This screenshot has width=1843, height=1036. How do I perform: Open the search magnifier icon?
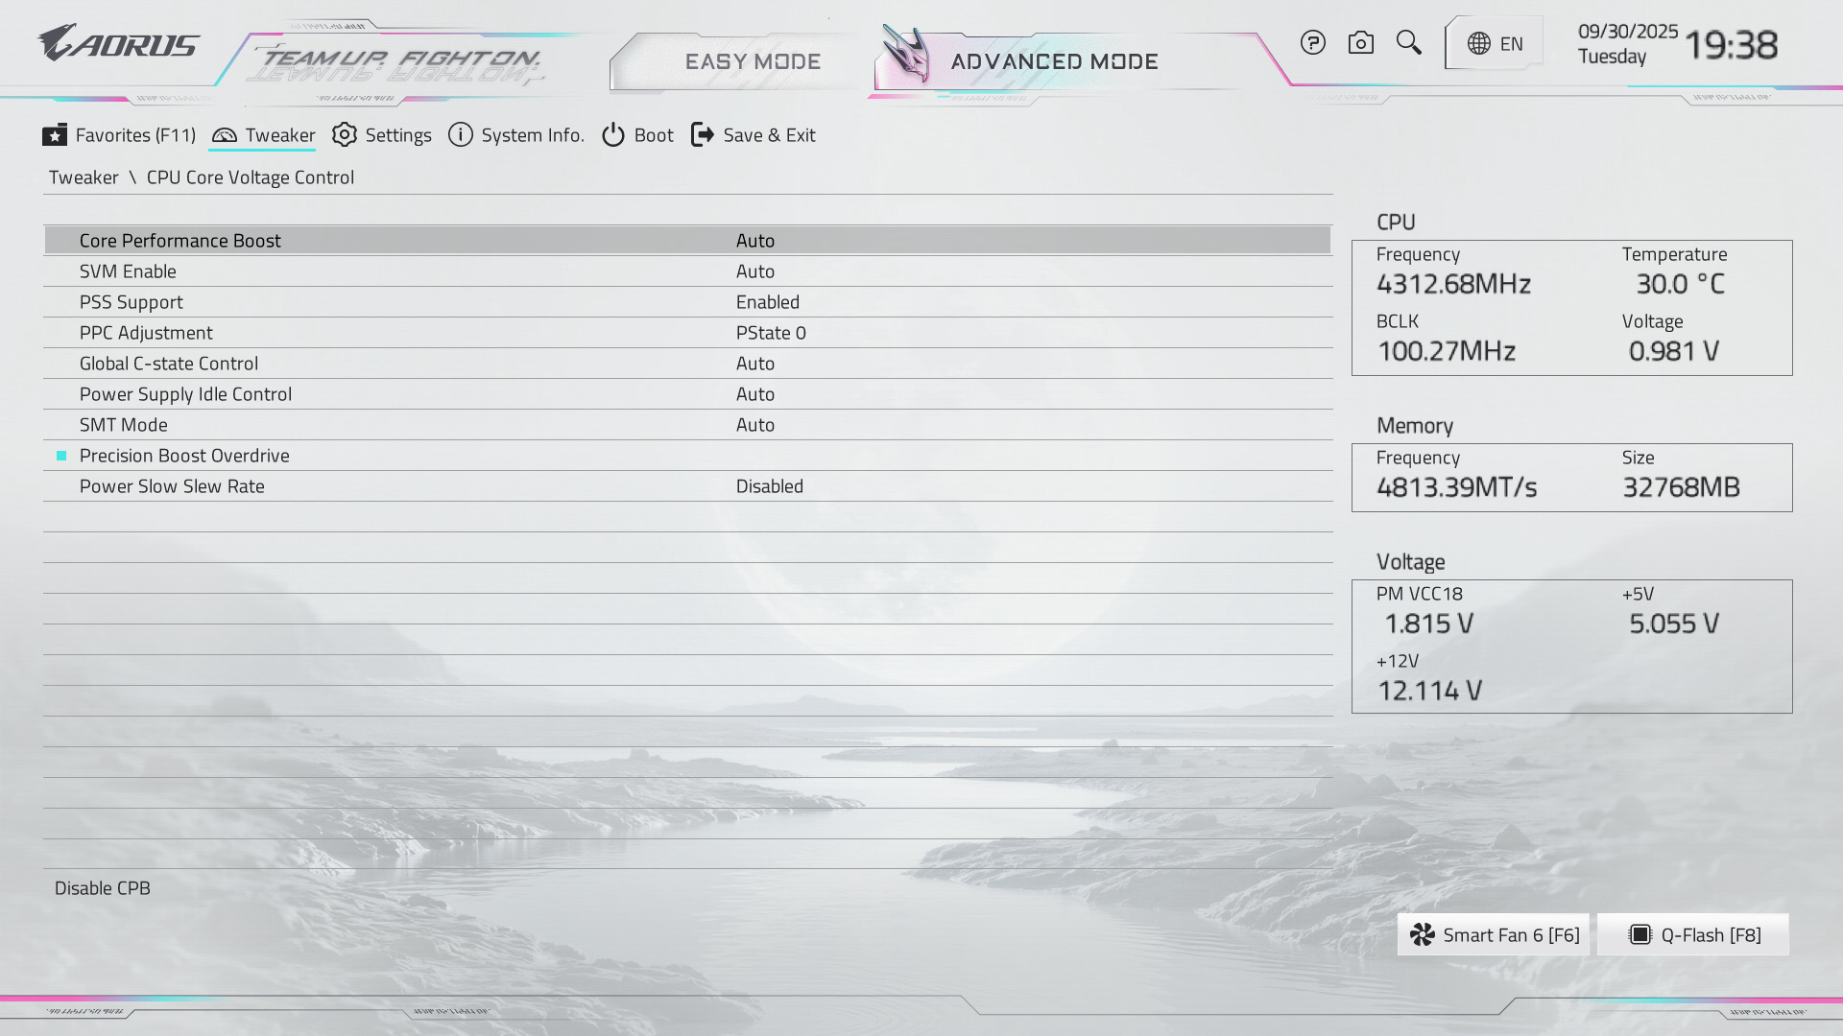tap(1408, 42)
